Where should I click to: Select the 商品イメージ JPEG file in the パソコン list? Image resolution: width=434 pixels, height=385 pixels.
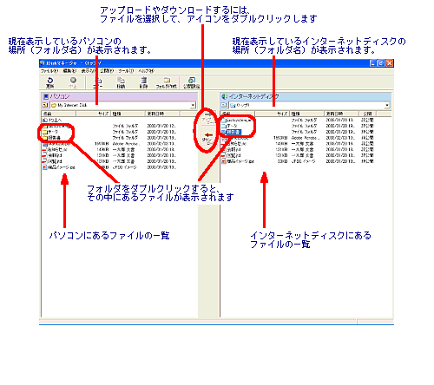tap(59, 167)
